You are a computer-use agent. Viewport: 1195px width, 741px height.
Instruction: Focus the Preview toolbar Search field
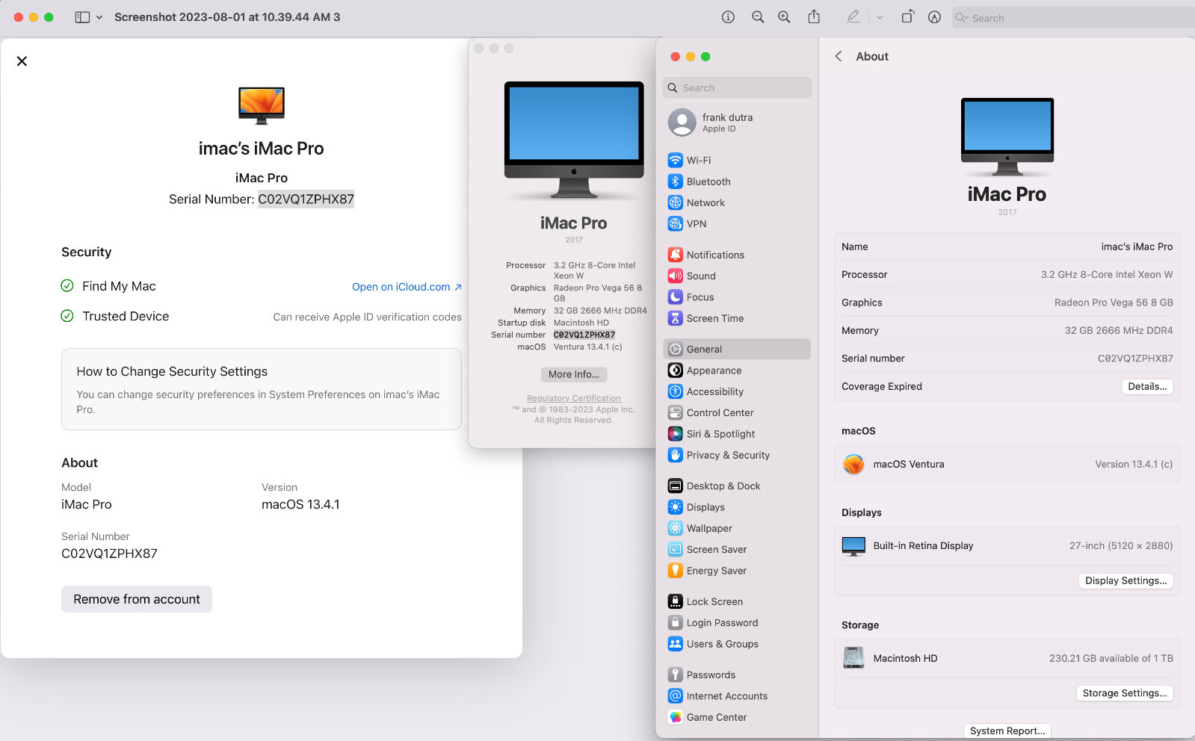pyautogui.click(x=1073, y=17)
